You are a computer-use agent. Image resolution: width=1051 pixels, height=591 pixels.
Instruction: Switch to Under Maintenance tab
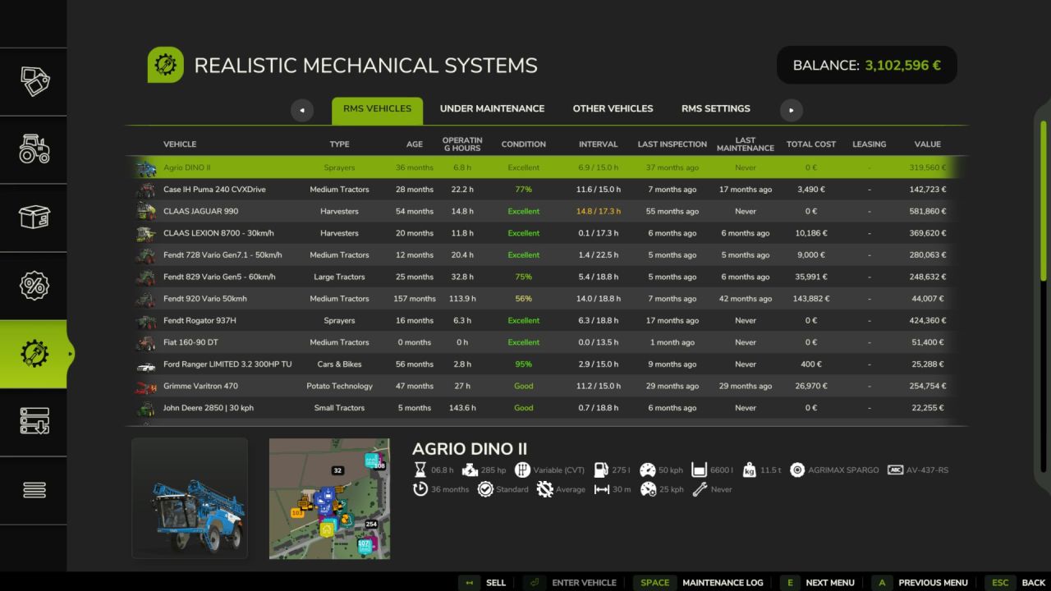(492, 108)
